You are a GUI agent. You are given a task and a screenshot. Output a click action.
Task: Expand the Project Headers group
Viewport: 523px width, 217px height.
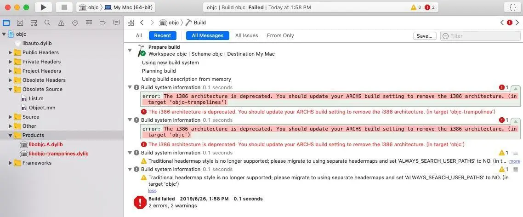tap(10, 71)
